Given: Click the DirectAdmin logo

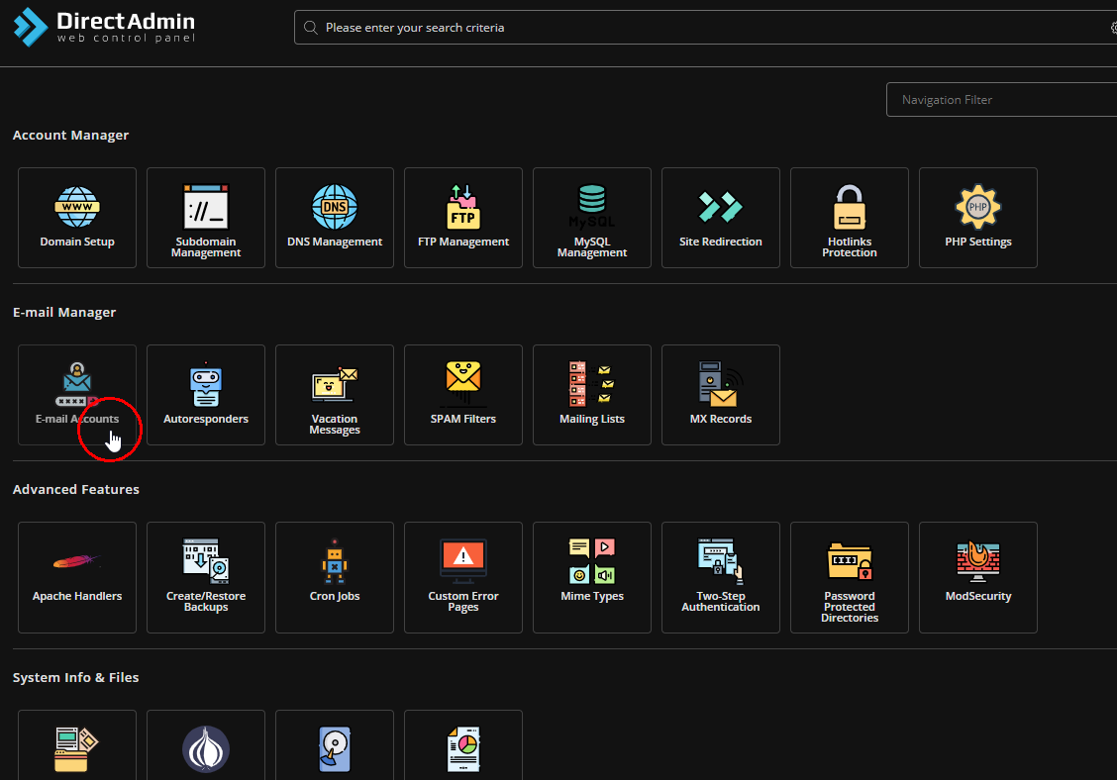Looking at the screenshot, I should pyautogui.click(x=104, y=27).
